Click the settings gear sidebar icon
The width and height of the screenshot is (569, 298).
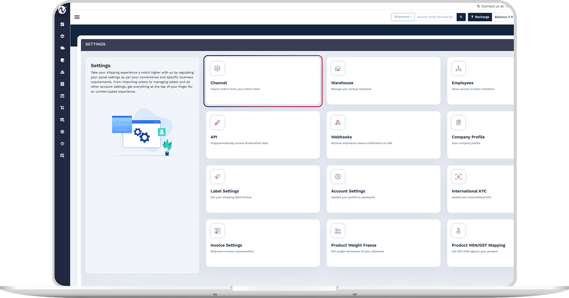(x=62, y=132)
